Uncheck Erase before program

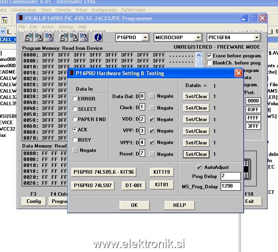click(209, 56)
